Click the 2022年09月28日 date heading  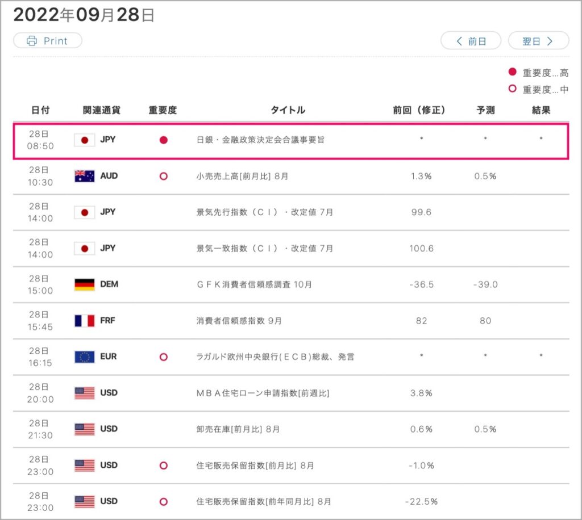pyautogui.click(x=84, y=15)
